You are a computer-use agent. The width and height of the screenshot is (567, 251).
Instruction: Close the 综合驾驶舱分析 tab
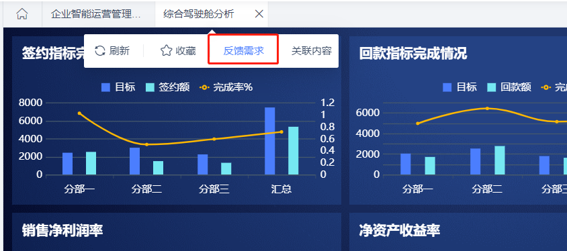pyautogui.click(x=259, y=14)
